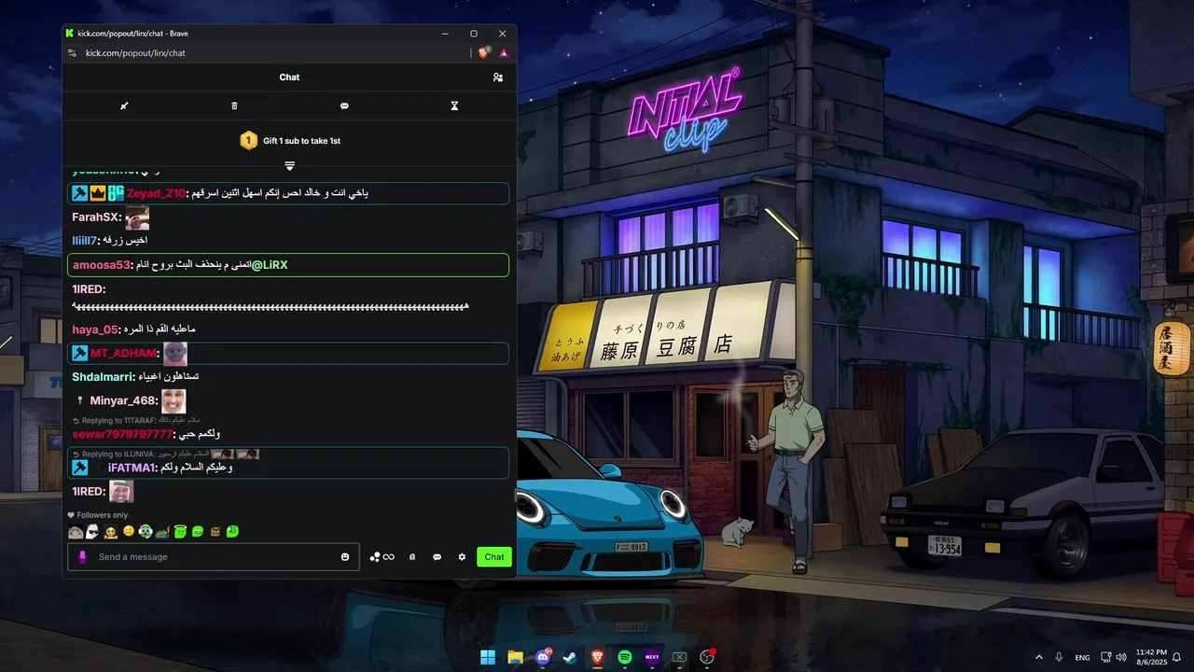
Task: Click the trash can clear-chat icon
Action: (234, 106)
